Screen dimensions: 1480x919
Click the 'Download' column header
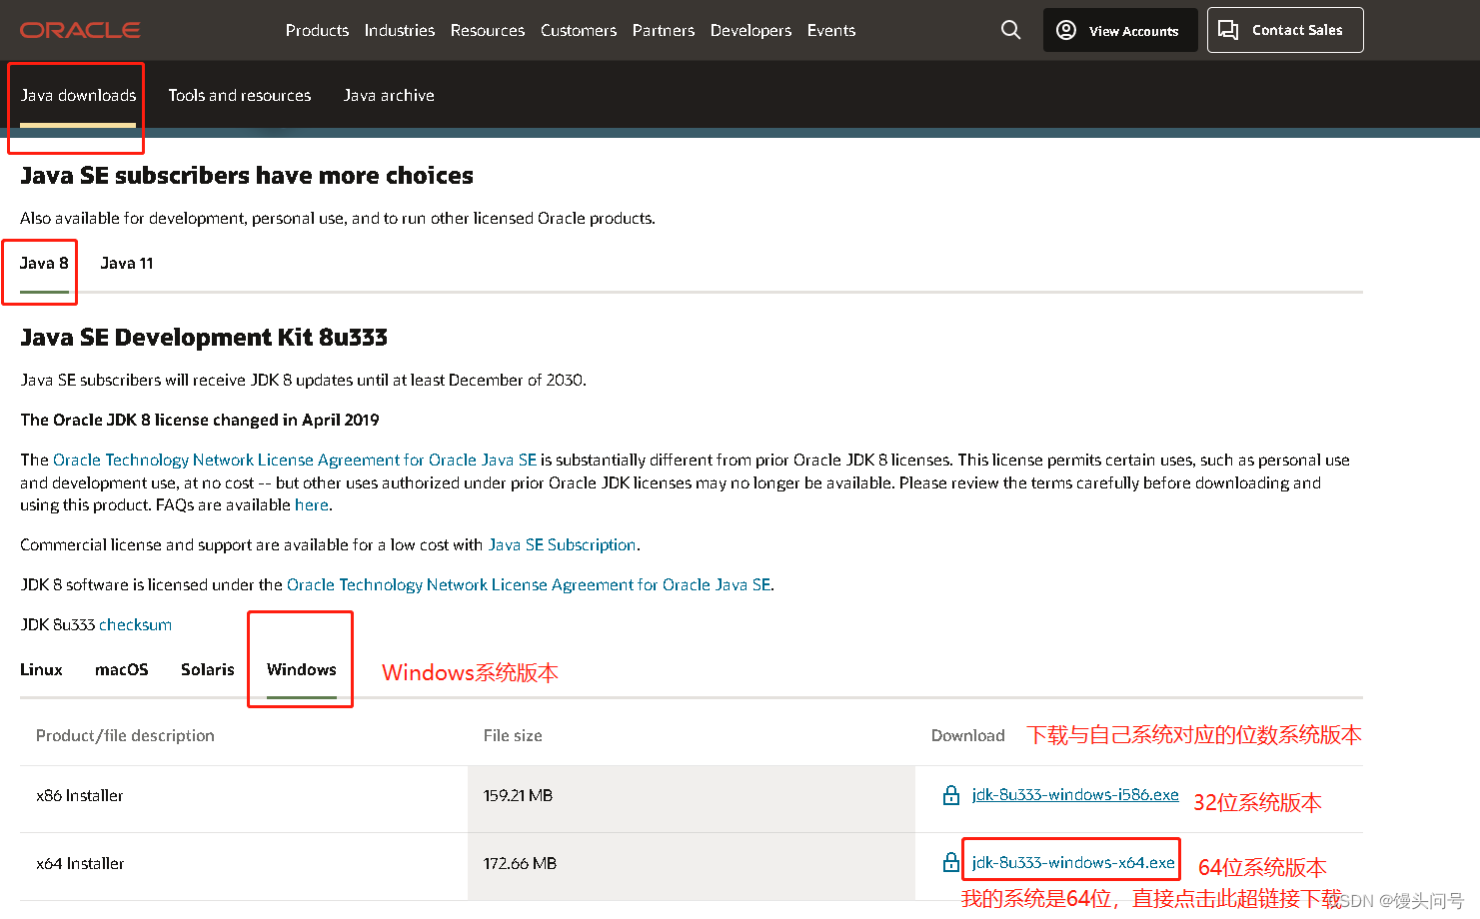pyautogui.click(x=968, y=736)
